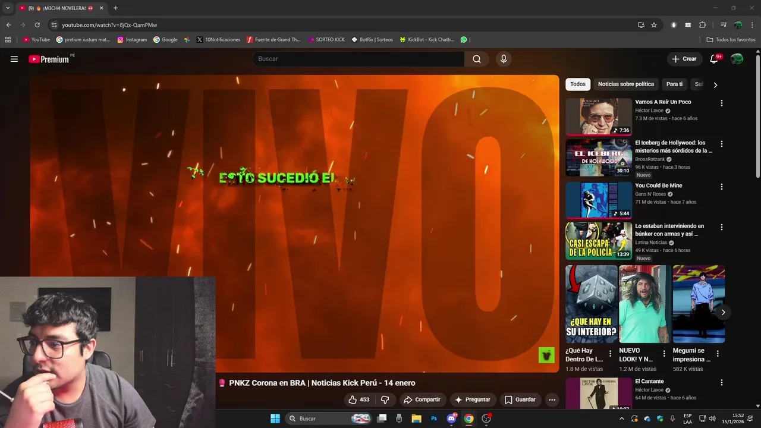The width and height of the screenshot is (761, 428).
Task: Open options for Lo estaban interviniendo video
Action: (x=722, y=227)
